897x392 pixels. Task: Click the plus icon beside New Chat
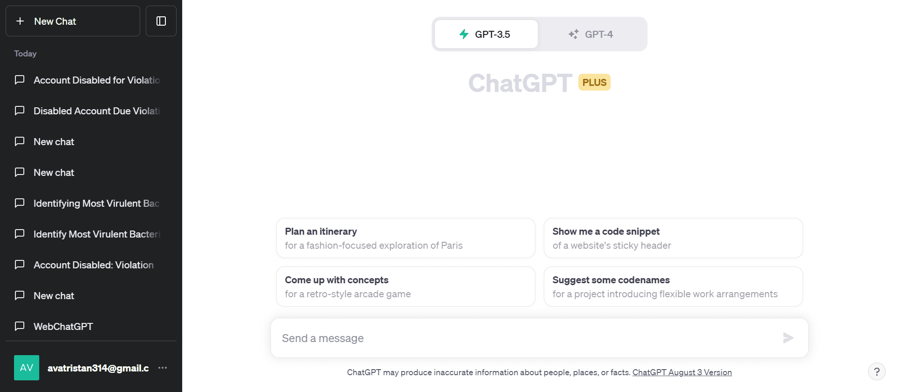point(20,21)
